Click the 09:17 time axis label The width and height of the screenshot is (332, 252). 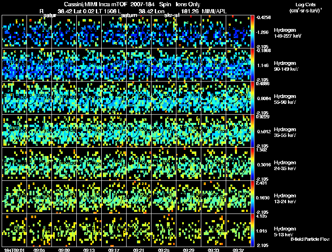pyautogui.click(x=114, y=250)
